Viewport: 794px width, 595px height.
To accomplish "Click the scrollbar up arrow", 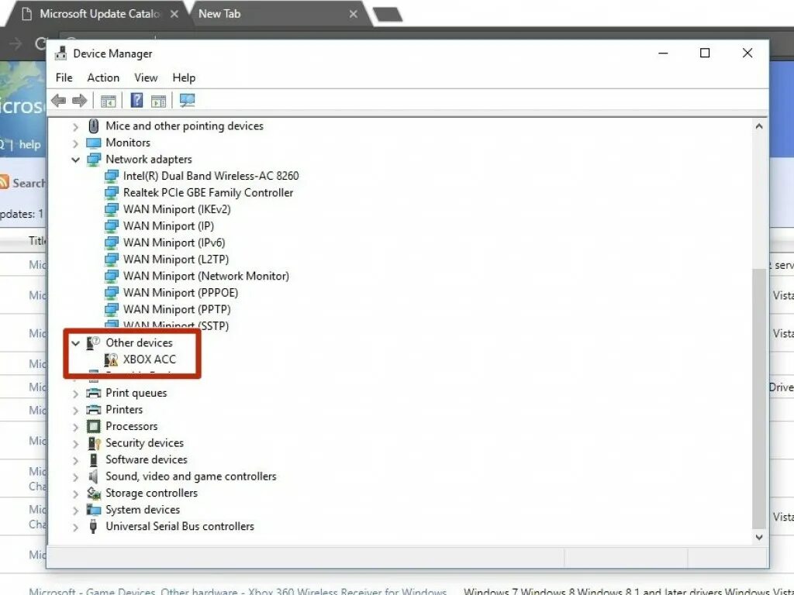I will (x=758, y=126).
